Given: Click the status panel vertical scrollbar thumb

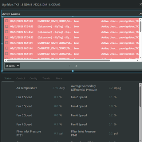Looking at the screenshot, I should point(140,96).
